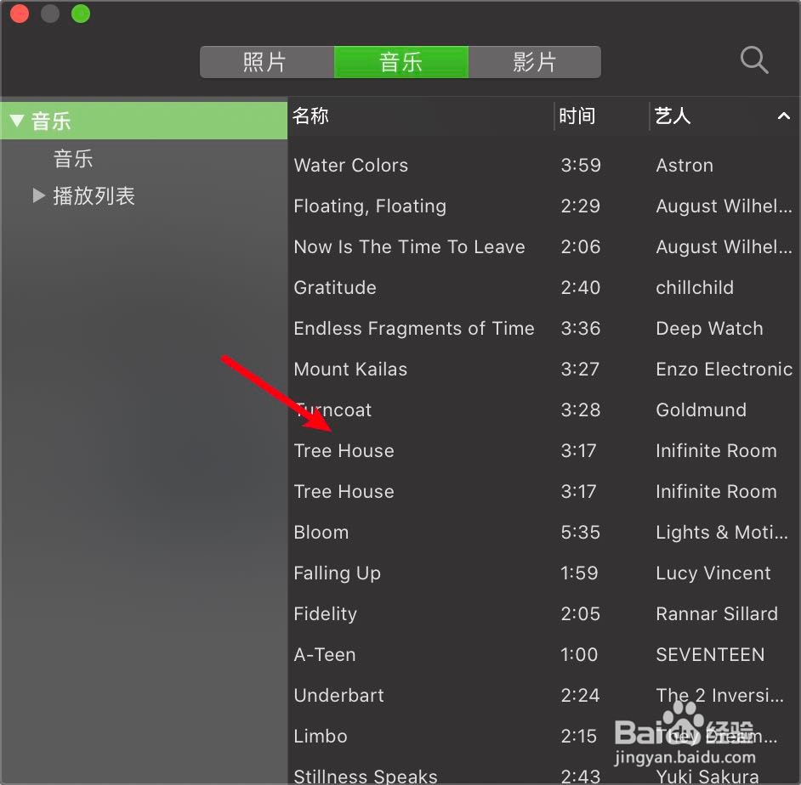The height and width of the screenshot is (785, 801).
Task: Click the artist Goldmund
Action: [x=702, y=409]
